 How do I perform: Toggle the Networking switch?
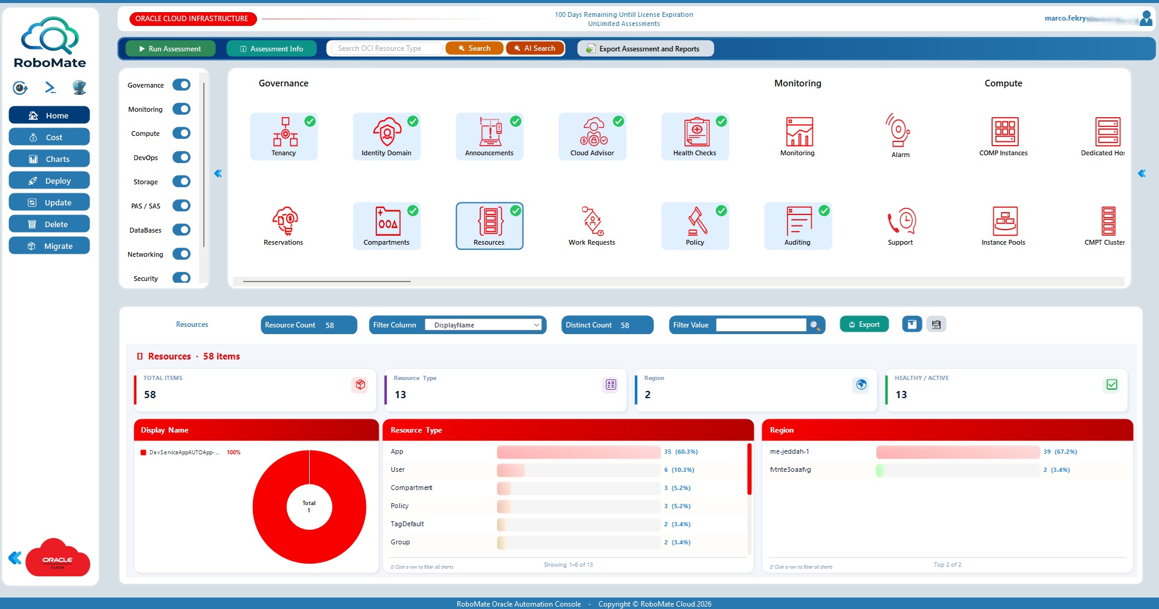coord(181,254)
